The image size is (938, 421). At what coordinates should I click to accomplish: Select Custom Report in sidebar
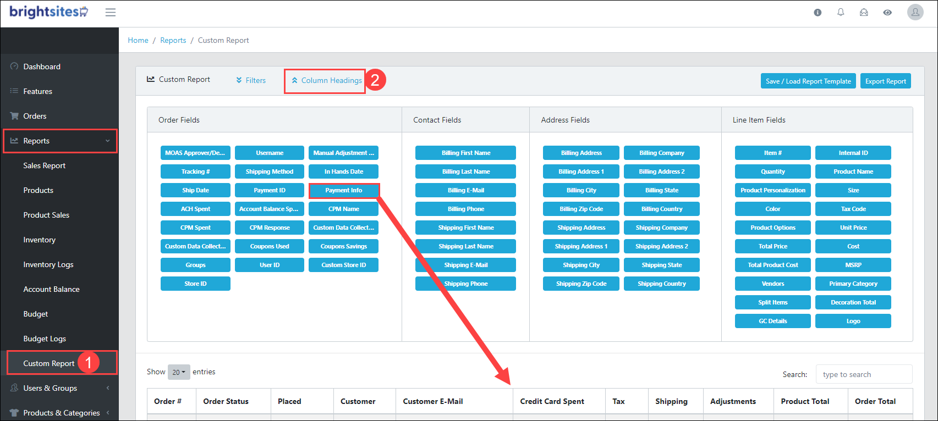click(x=48, y=363)
